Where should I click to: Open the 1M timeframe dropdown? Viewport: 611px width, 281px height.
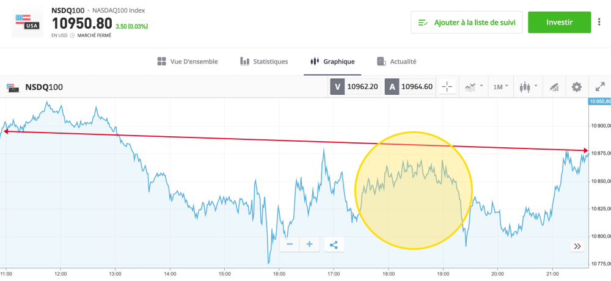pyautogui.click(x=500, y=87)
